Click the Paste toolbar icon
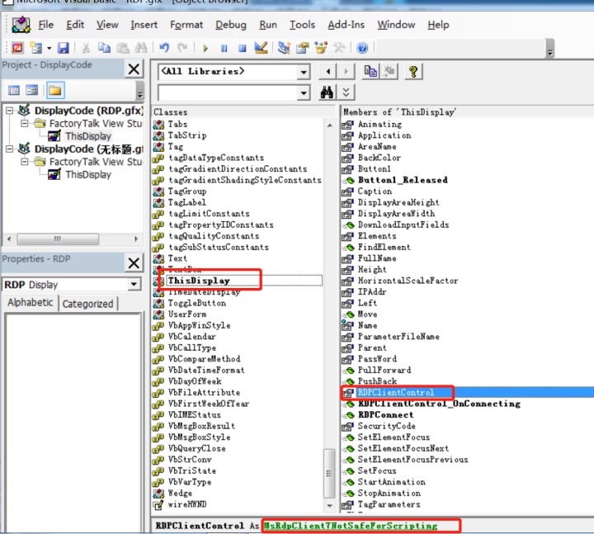The image size is (594, 534). [x=122, y=48]
